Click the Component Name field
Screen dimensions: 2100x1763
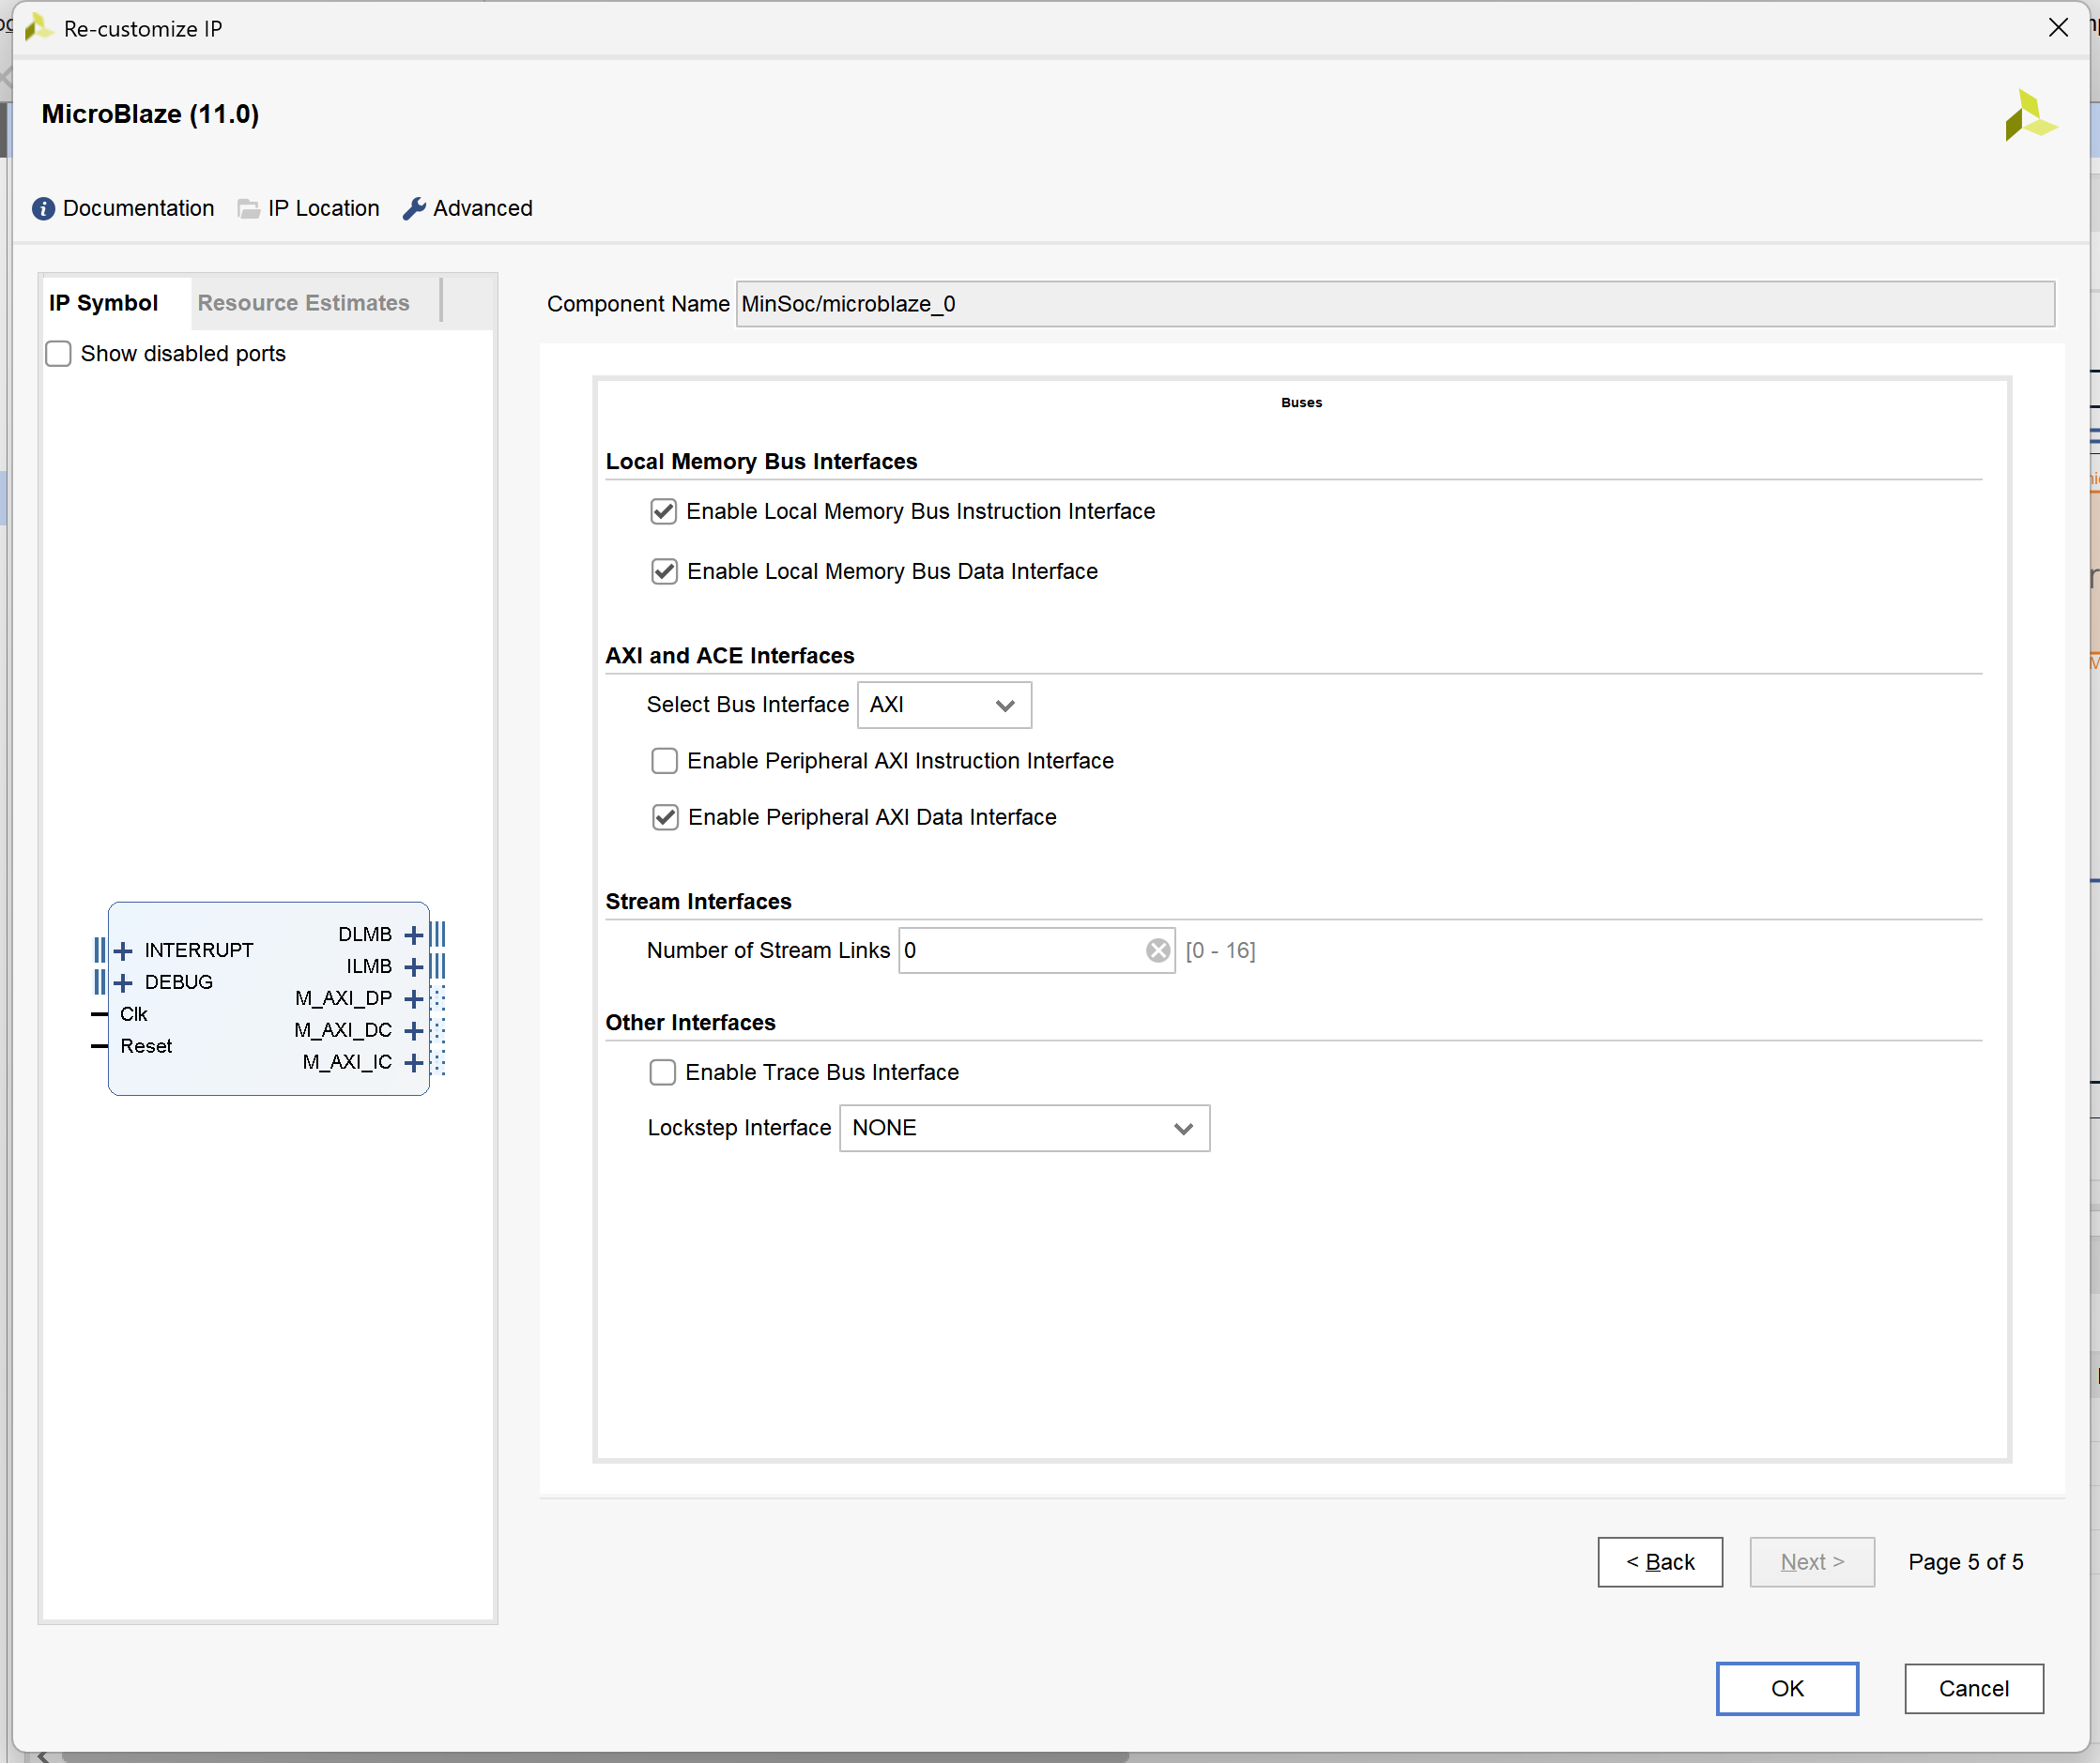1395,304
